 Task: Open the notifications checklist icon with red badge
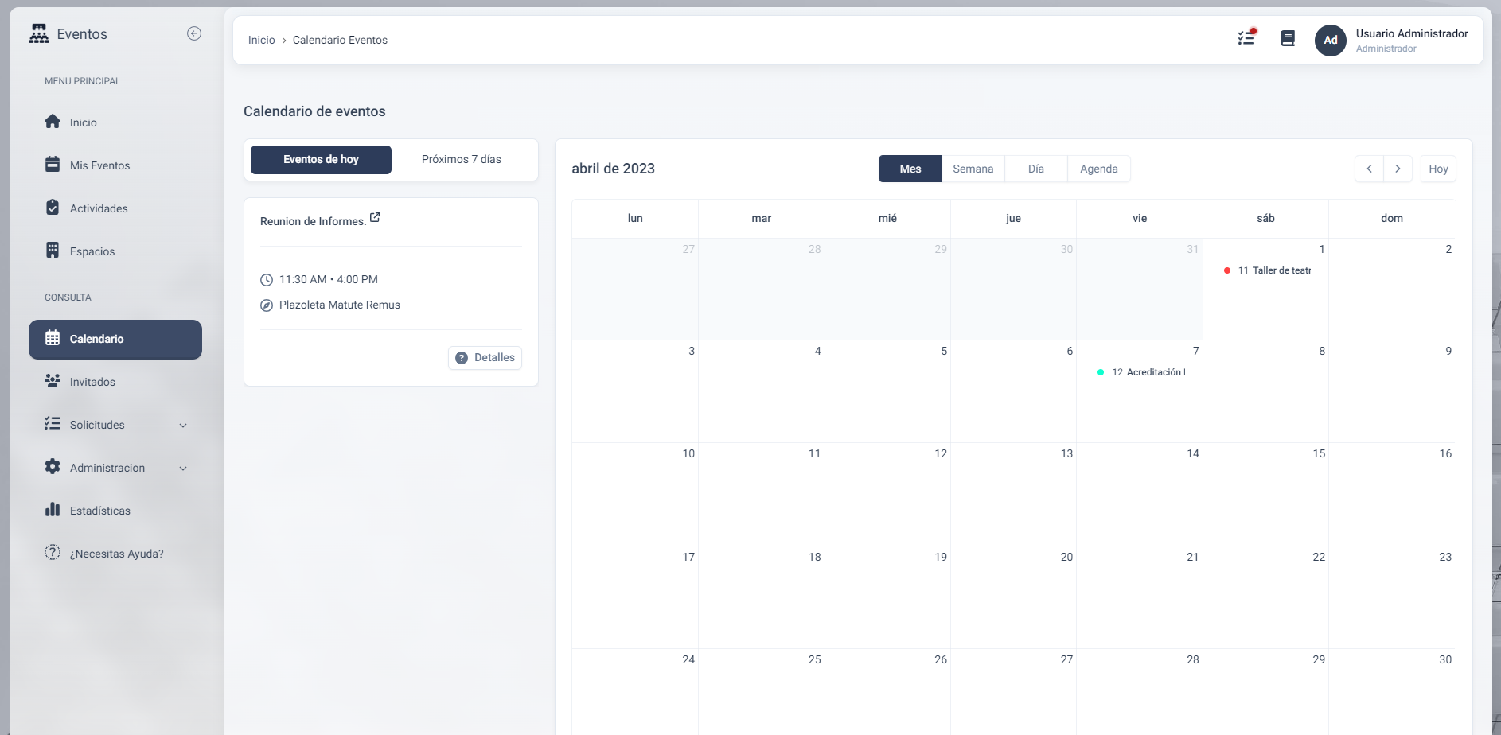coord(1246,37)
